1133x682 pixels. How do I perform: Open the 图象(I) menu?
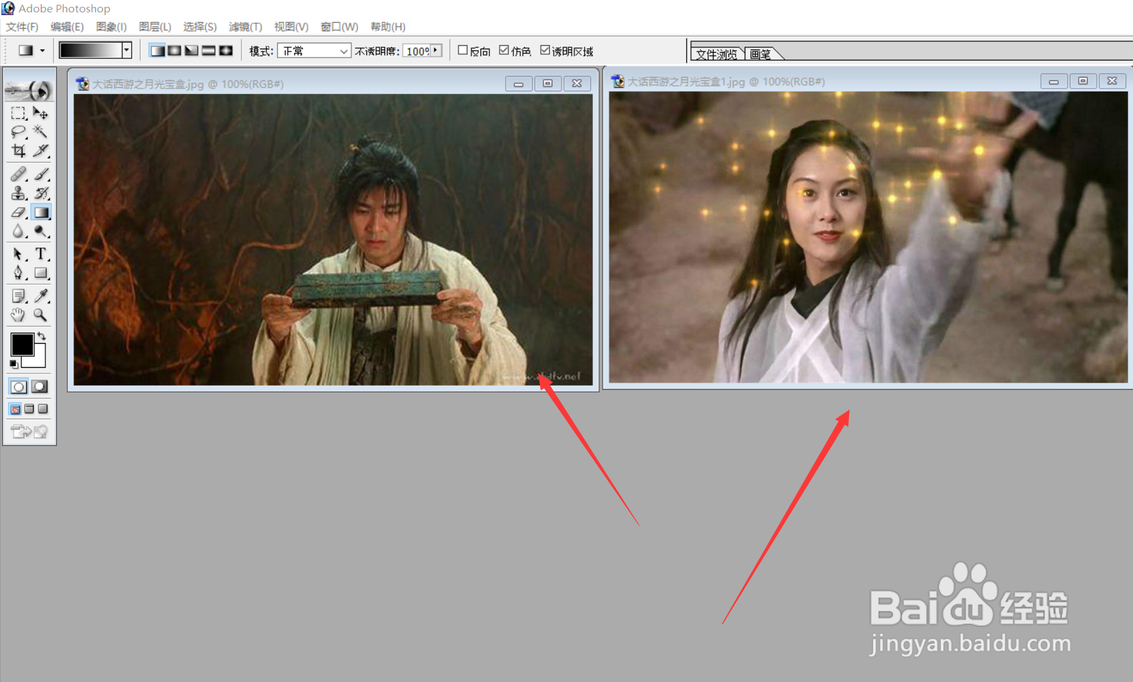[111, 27]
